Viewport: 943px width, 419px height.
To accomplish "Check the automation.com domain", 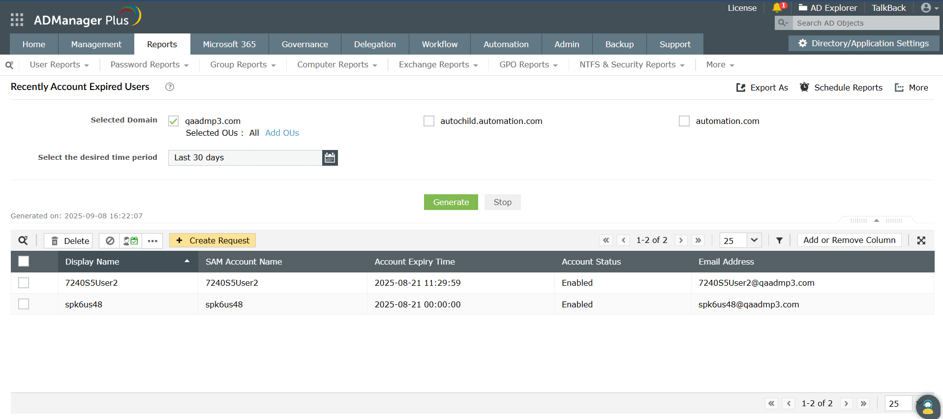I will click(684, 121).
